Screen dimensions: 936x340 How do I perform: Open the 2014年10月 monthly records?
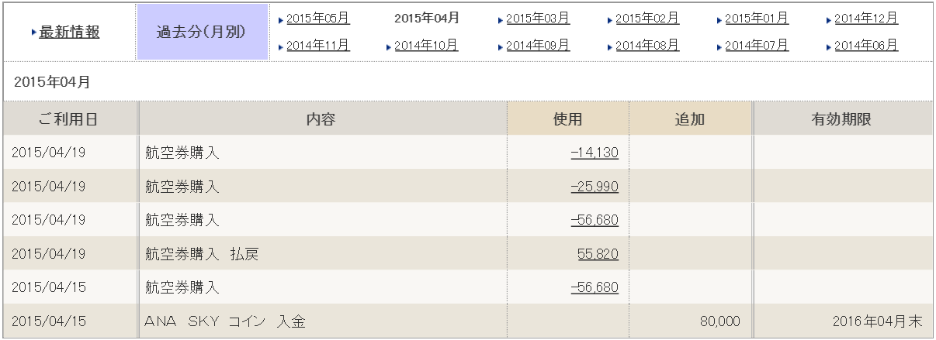[426, 46]
